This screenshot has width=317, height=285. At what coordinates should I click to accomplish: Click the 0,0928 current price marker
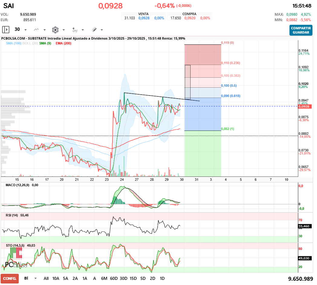point(305,106)
